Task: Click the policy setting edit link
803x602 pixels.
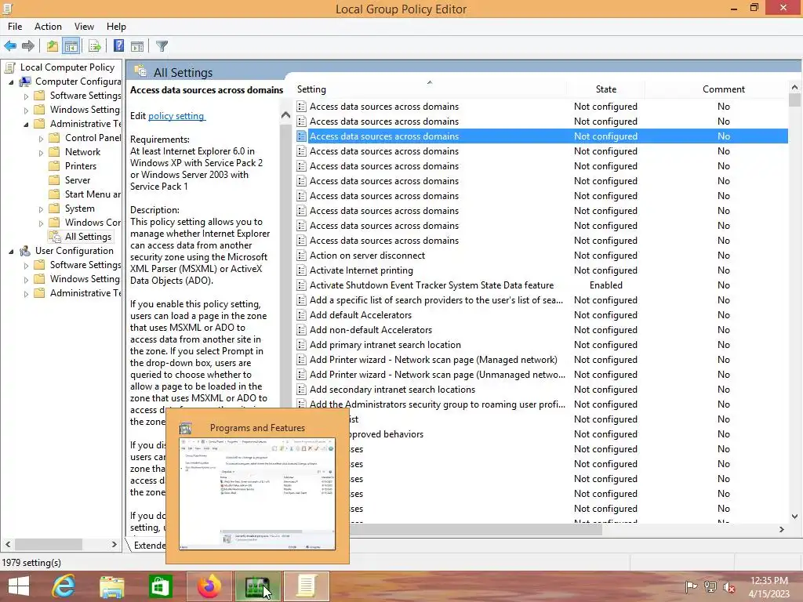Action: (176, 116)
